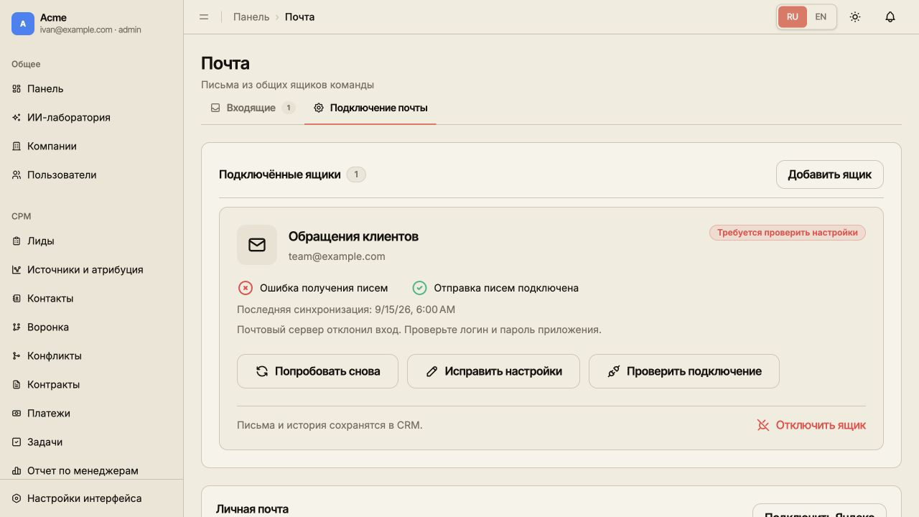Click the ivan@example.com admin account label
The width and height of the screenshot is (919, 517).
90,29
